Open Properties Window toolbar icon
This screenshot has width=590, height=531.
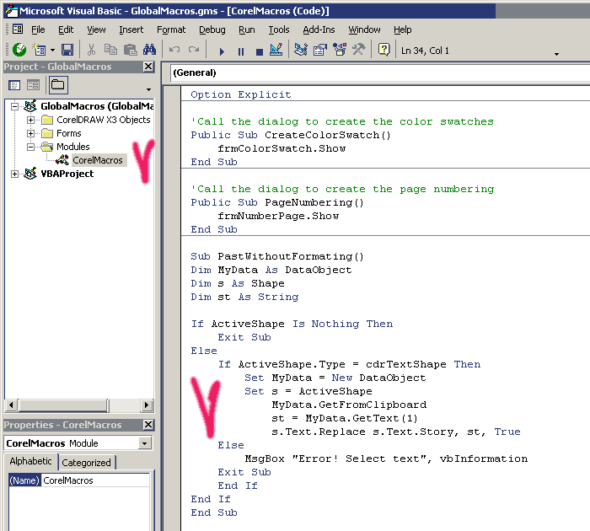pos(320,50)
